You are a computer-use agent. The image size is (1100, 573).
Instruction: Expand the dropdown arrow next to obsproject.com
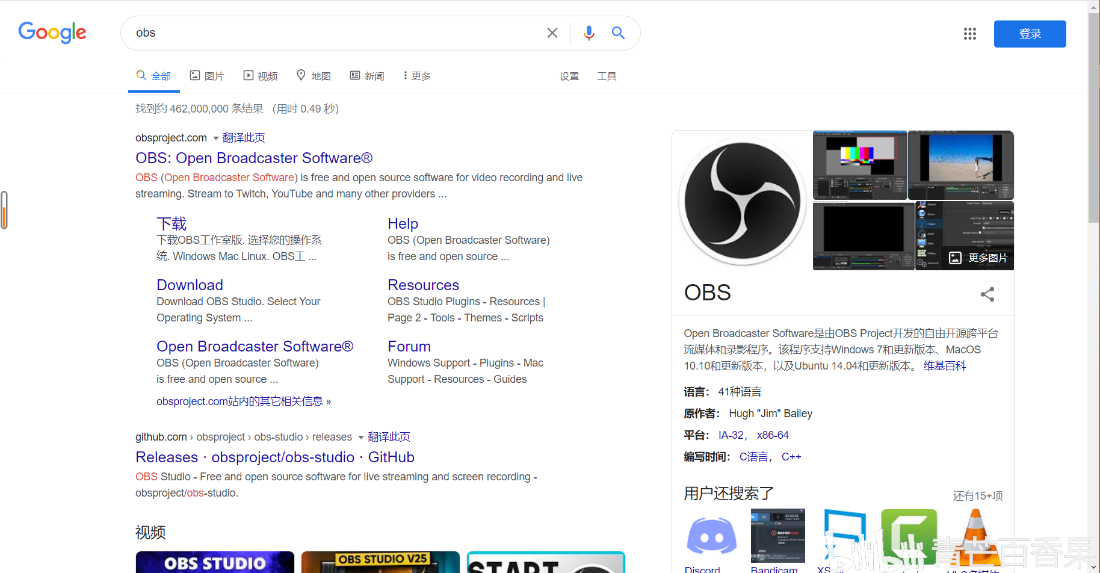[216, 138]
